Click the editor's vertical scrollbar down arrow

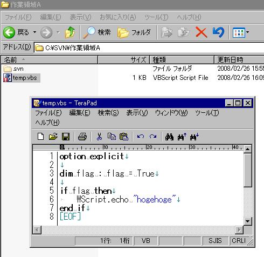point(248,221)
